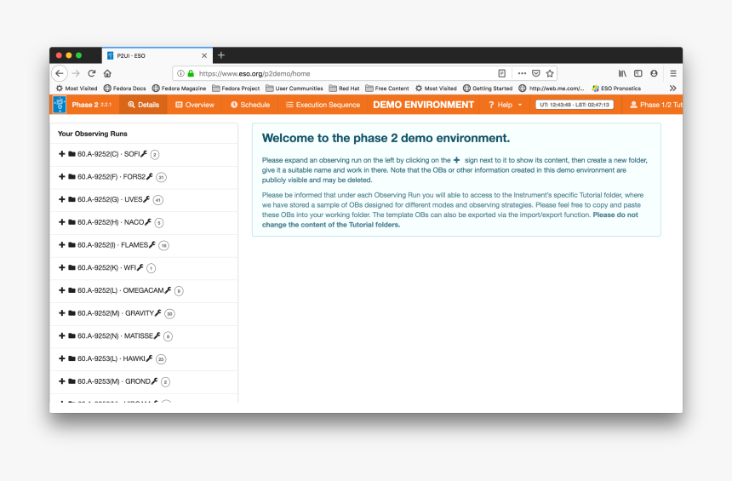Expand the 60.A-9252(I) FLAMES run
Viewport: 732px width, 481px height.
tap(62, 245)
